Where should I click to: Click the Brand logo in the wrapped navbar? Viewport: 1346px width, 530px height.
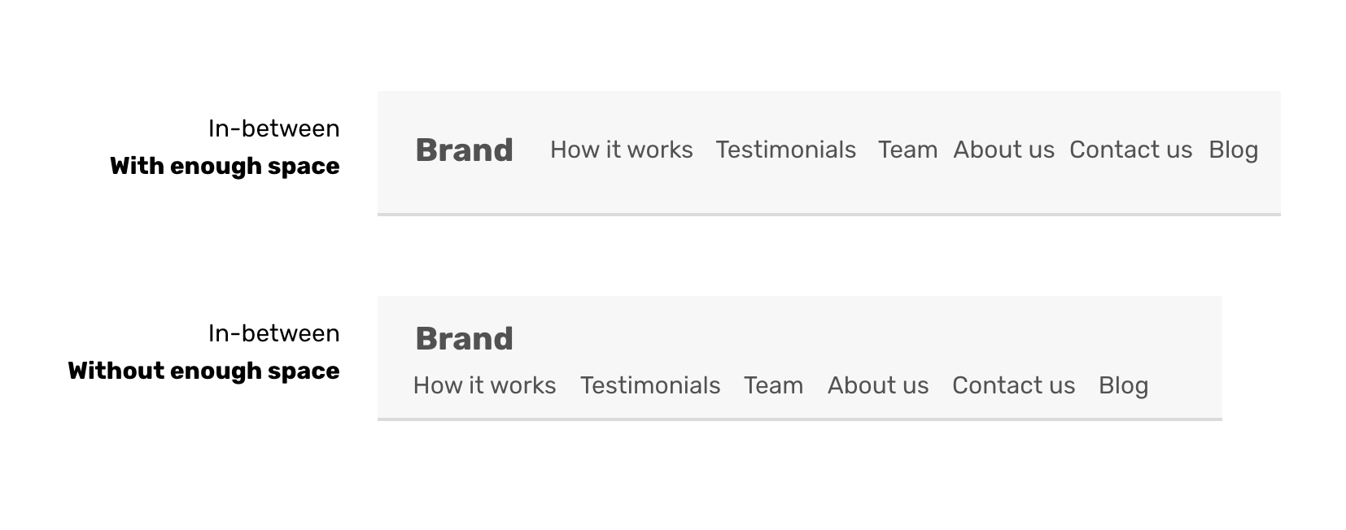tap(464, 339)
